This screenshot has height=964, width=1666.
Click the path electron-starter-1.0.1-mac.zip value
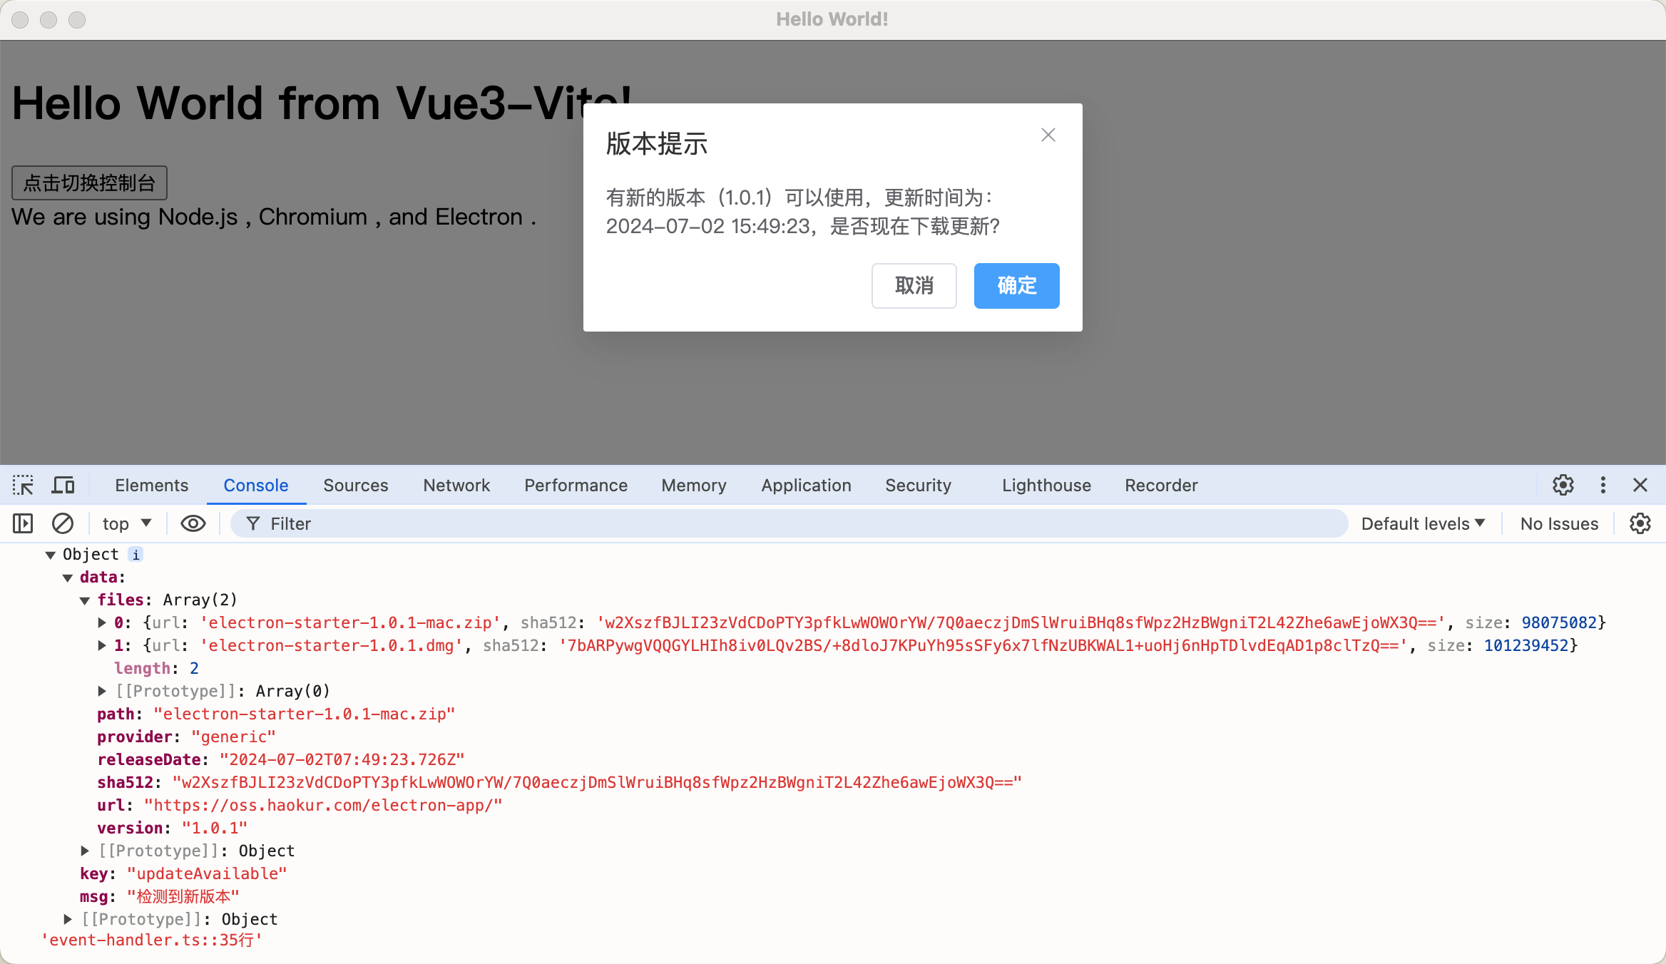click(305, 714)
